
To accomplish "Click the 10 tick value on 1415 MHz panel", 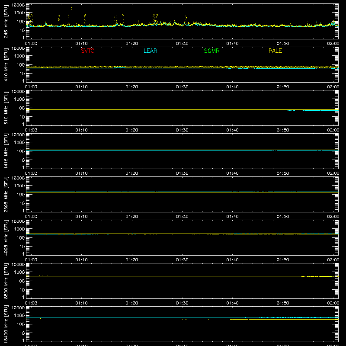I will point(22,160).
